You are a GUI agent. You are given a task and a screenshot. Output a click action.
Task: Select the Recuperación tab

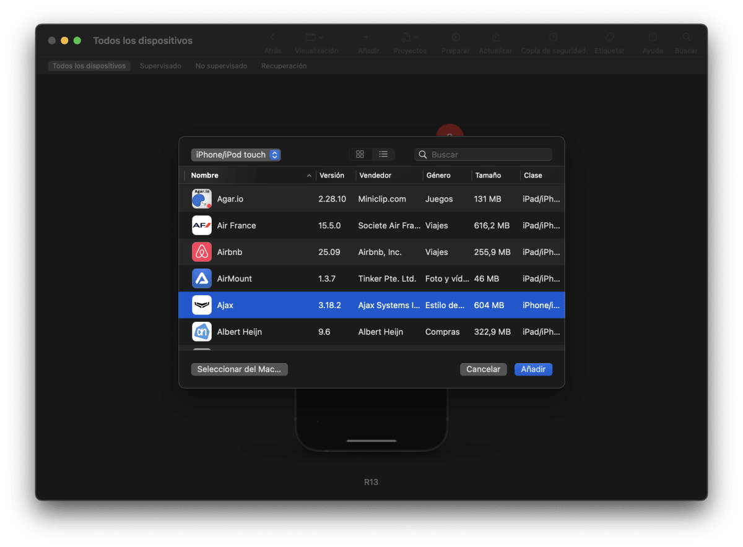coord(284,66)
